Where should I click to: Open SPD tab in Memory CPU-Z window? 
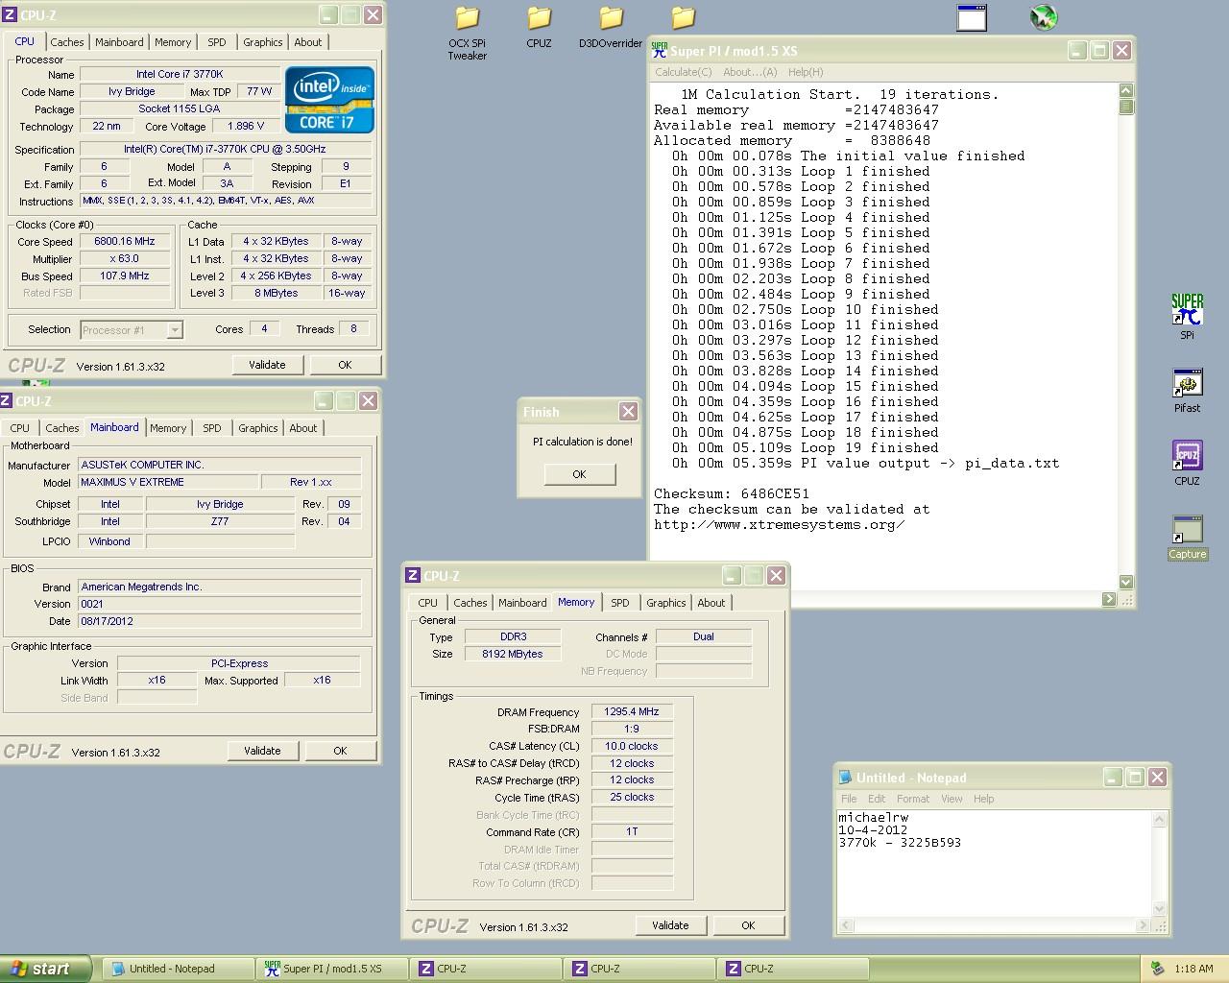click(x=620, y=603)
